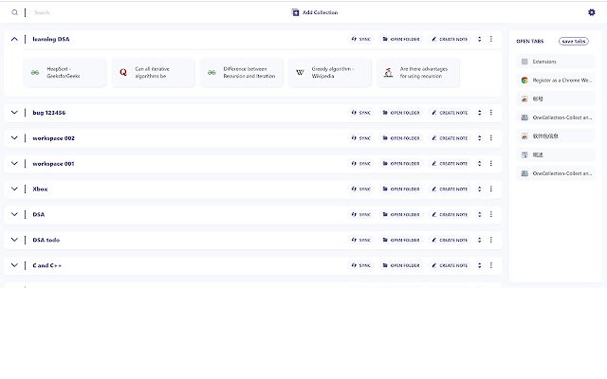Open more options for Xbox

coord(491,189)
